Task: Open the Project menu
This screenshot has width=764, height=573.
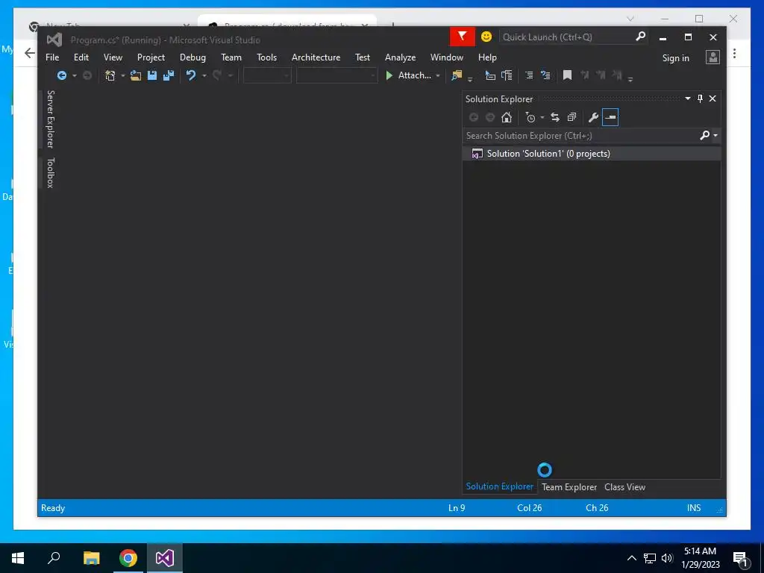Action: [151, 57]
